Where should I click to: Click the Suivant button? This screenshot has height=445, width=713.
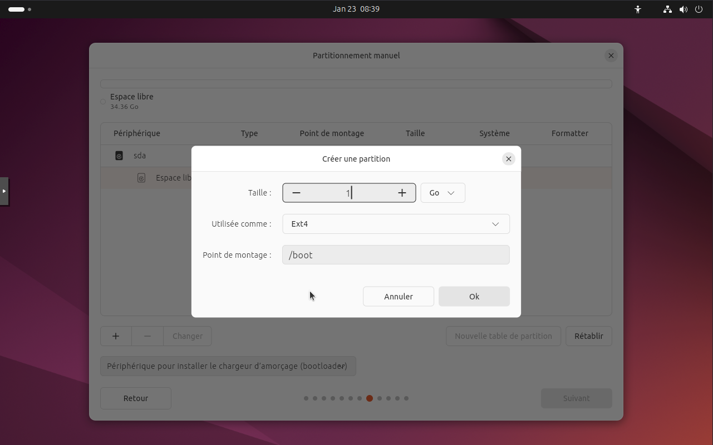pos(577,398)
